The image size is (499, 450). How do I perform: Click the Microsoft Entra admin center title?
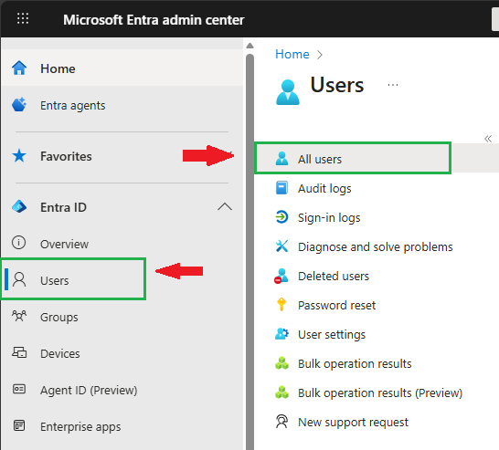(154, 20)
